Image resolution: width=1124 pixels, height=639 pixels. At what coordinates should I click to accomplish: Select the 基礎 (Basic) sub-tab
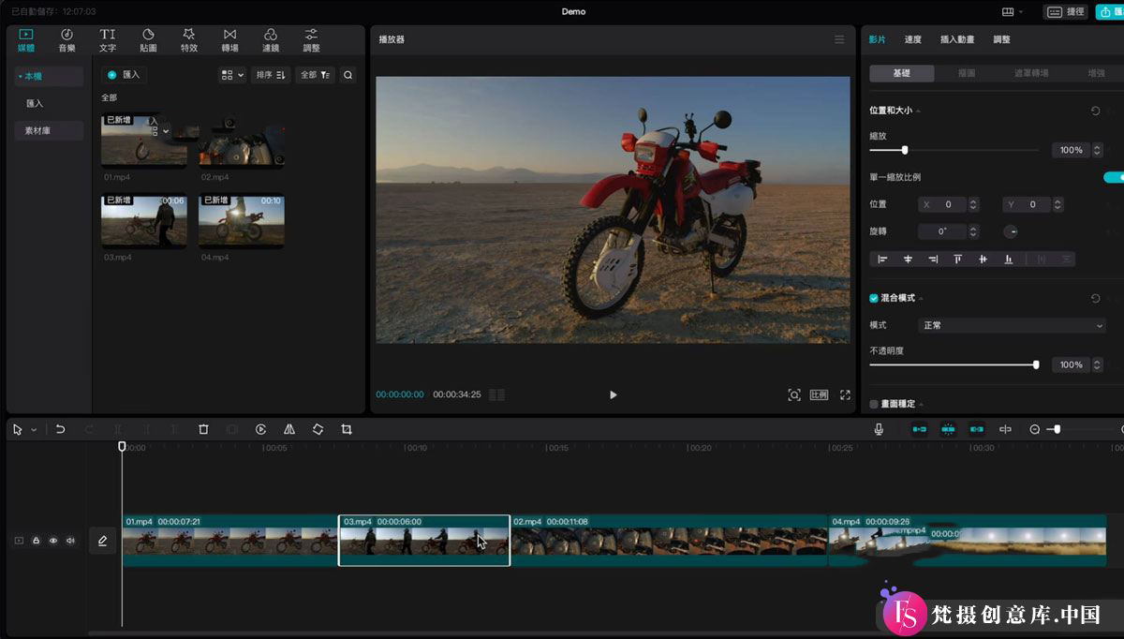901,73
